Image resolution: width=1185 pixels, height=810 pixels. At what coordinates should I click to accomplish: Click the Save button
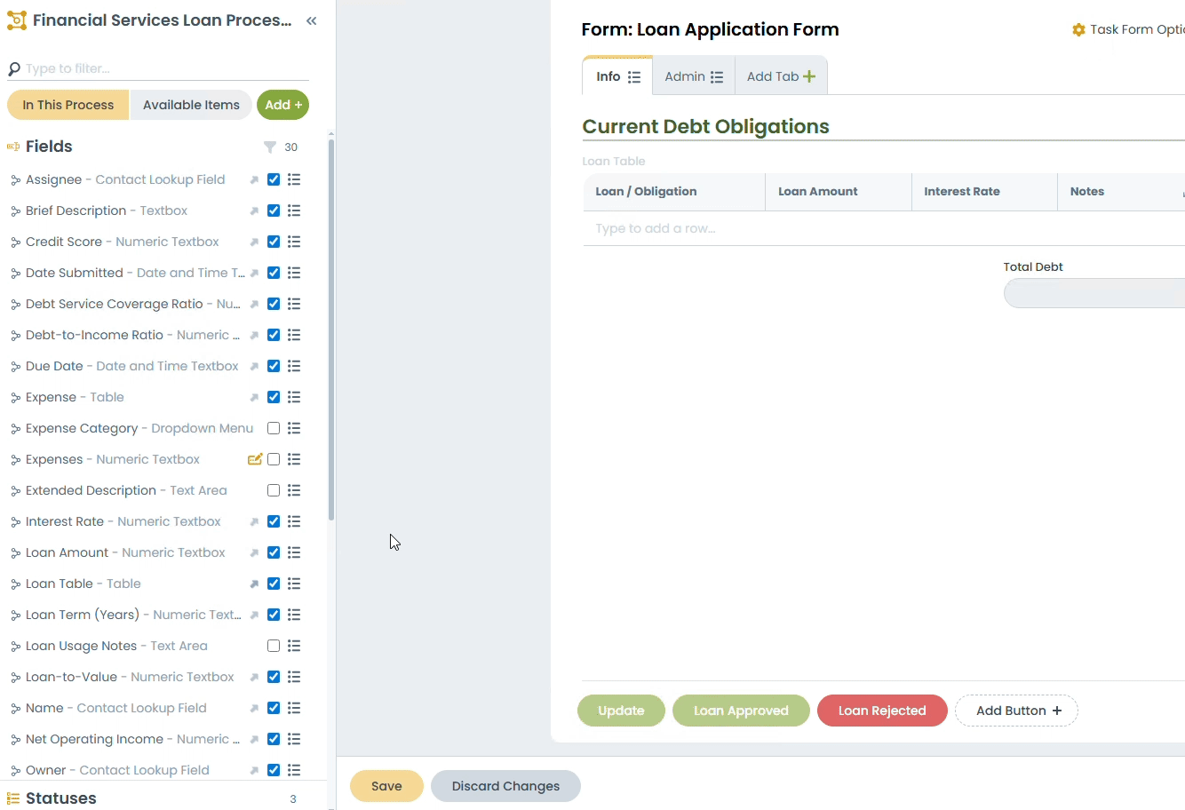[386, 786]
